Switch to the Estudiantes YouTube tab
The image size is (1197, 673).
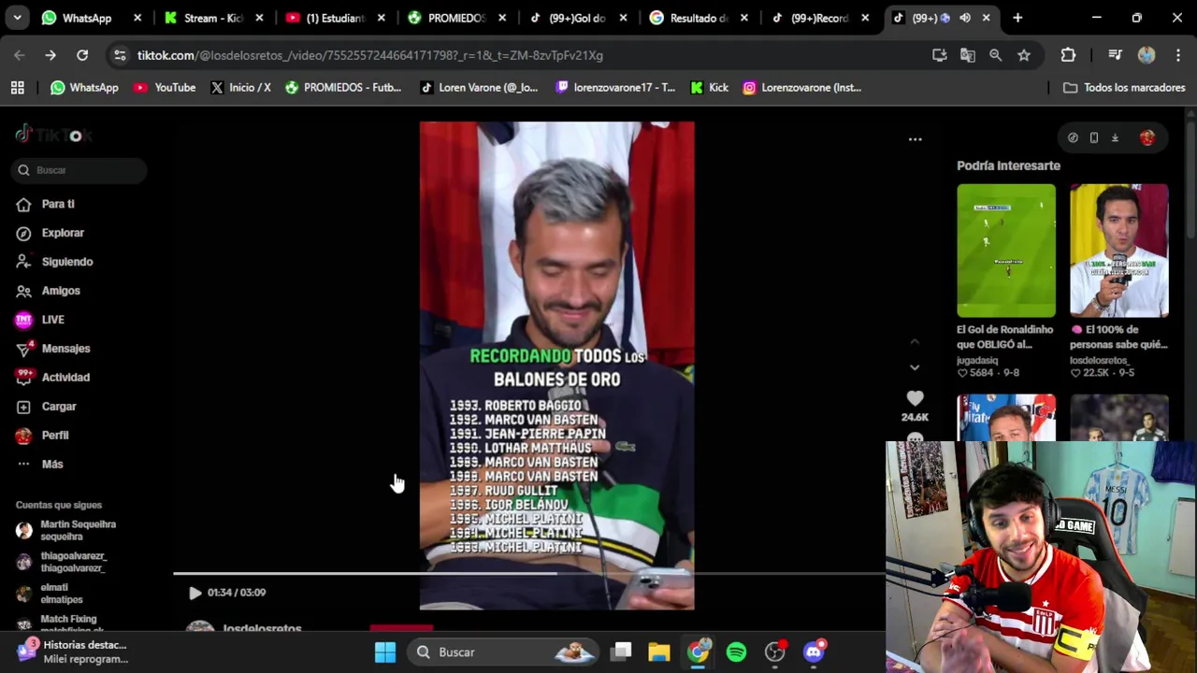click(335, 18)
